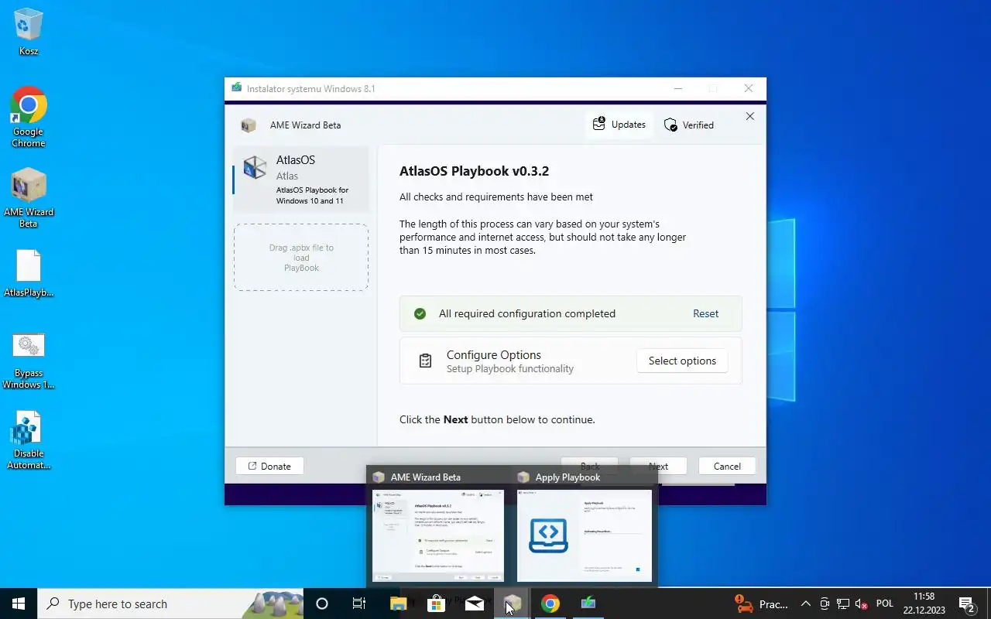Click the Type here to search box
Viewport: 991px width, 619px height.
170,604
